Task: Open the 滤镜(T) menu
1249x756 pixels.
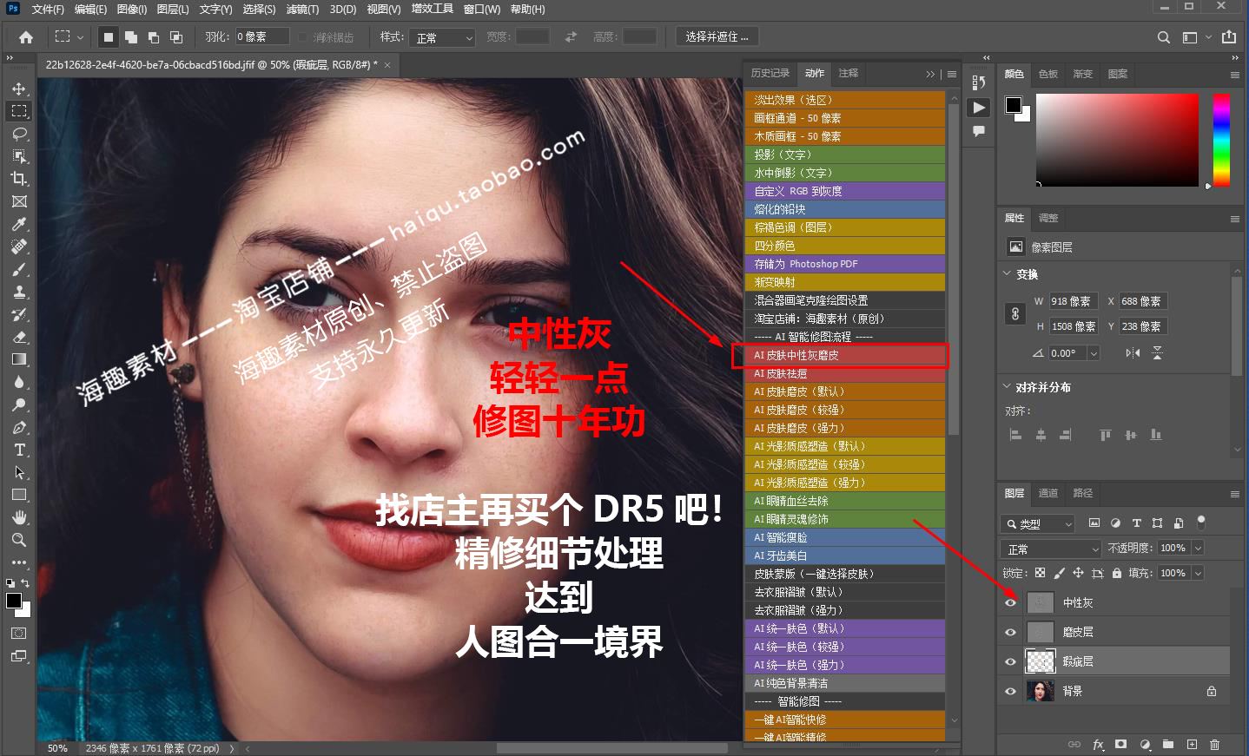Action: 302,10
